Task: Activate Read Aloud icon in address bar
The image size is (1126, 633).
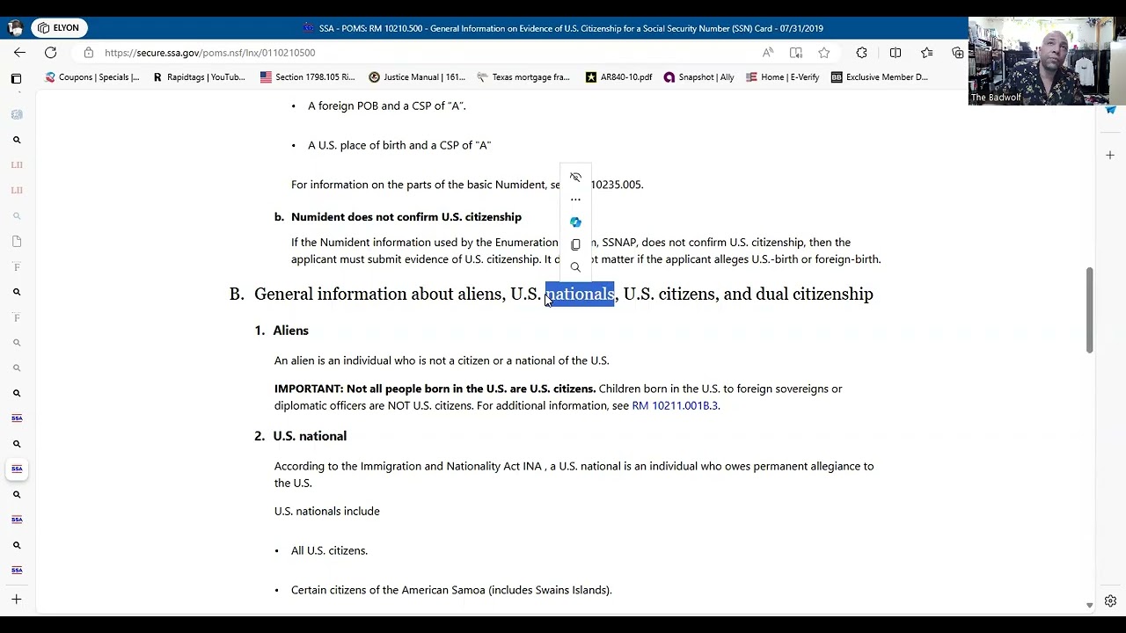Action: pyautogui.click(x=768, y=53)
